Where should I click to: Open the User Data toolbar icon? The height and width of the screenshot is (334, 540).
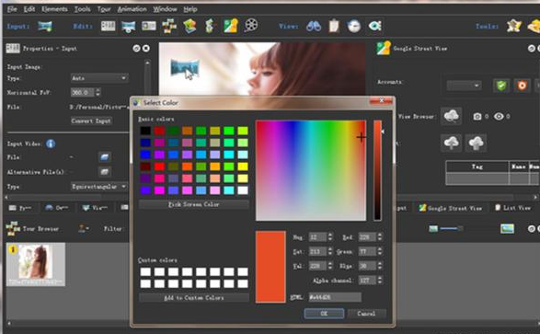149,26
